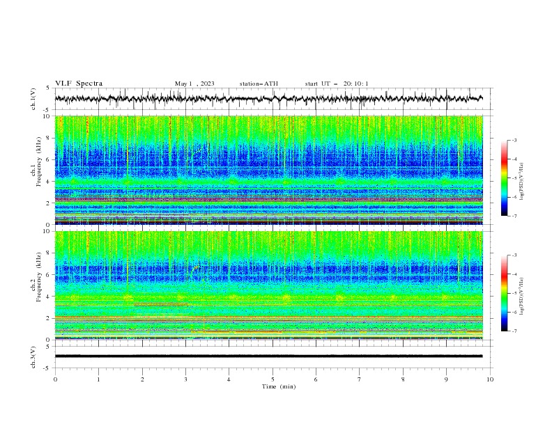Click the "-5" tick on ch.3(V) axis

point(47,368)
